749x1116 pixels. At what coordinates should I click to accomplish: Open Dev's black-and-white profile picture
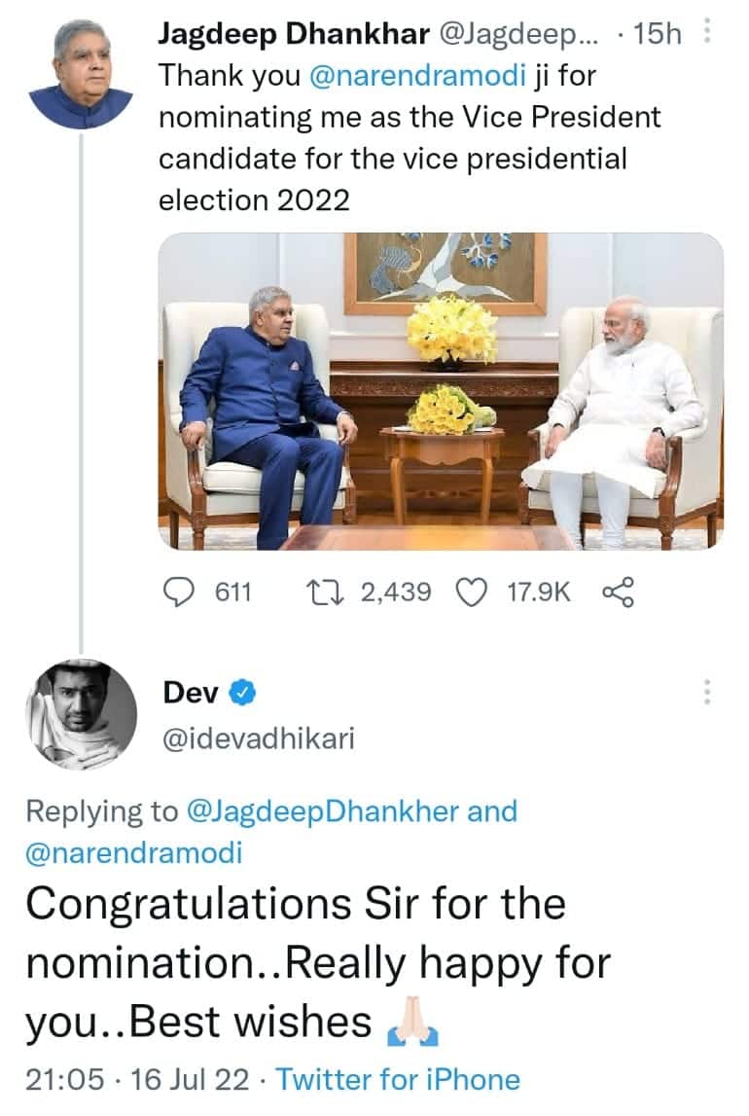(80, 715)
